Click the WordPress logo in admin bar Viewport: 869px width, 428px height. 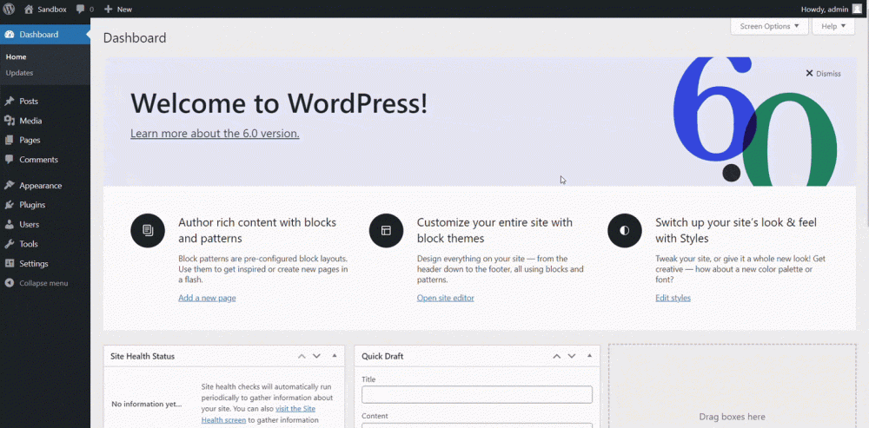[9, 9]
